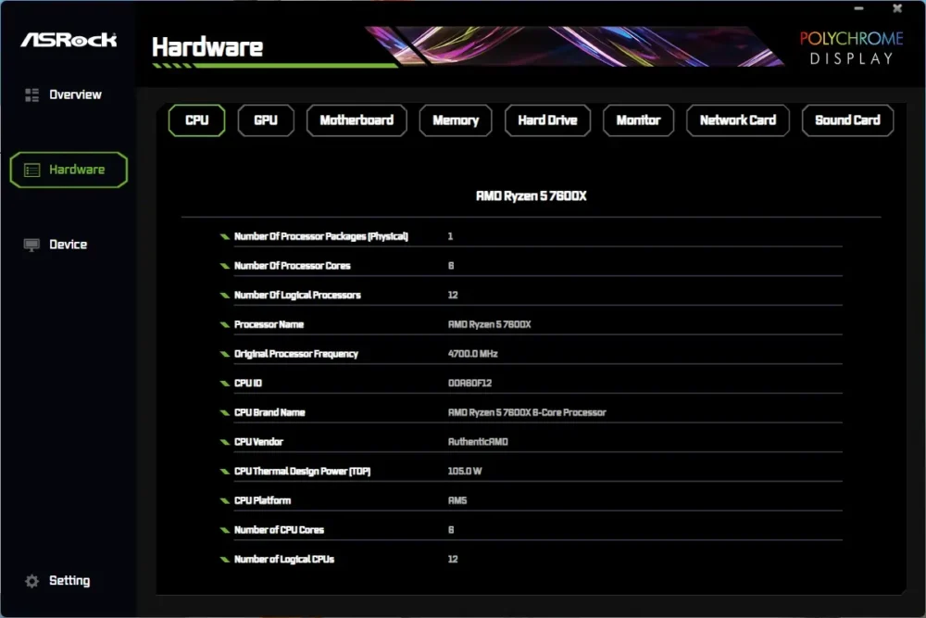
Task: Click the CPU ID label
Action: coord(247,383)
